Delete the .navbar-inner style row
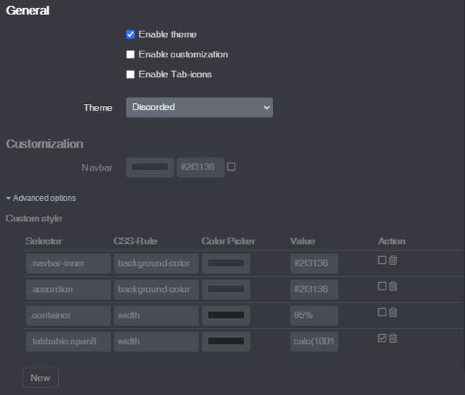The height and width of the screenshot is (395, 465). [x=393, y=260]
